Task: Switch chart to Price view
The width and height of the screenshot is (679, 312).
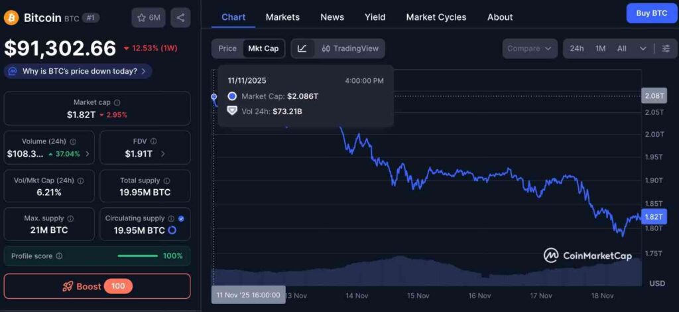Action: tap(227, 48)
